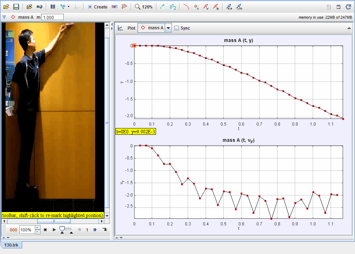This screenshot has height=254, width=355.
Task: Select the 130.trk tab
Action: point(11,245)
